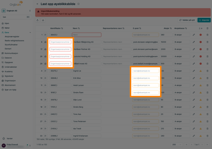Open info icon next to Last opp øyeblikksbilde

pos(78,4)
